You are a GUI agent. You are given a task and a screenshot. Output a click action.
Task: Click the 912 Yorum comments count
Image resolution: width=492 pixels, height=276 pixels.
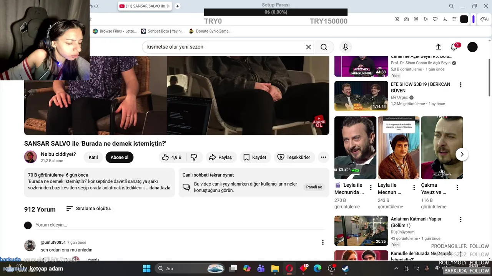pos(40,209)
